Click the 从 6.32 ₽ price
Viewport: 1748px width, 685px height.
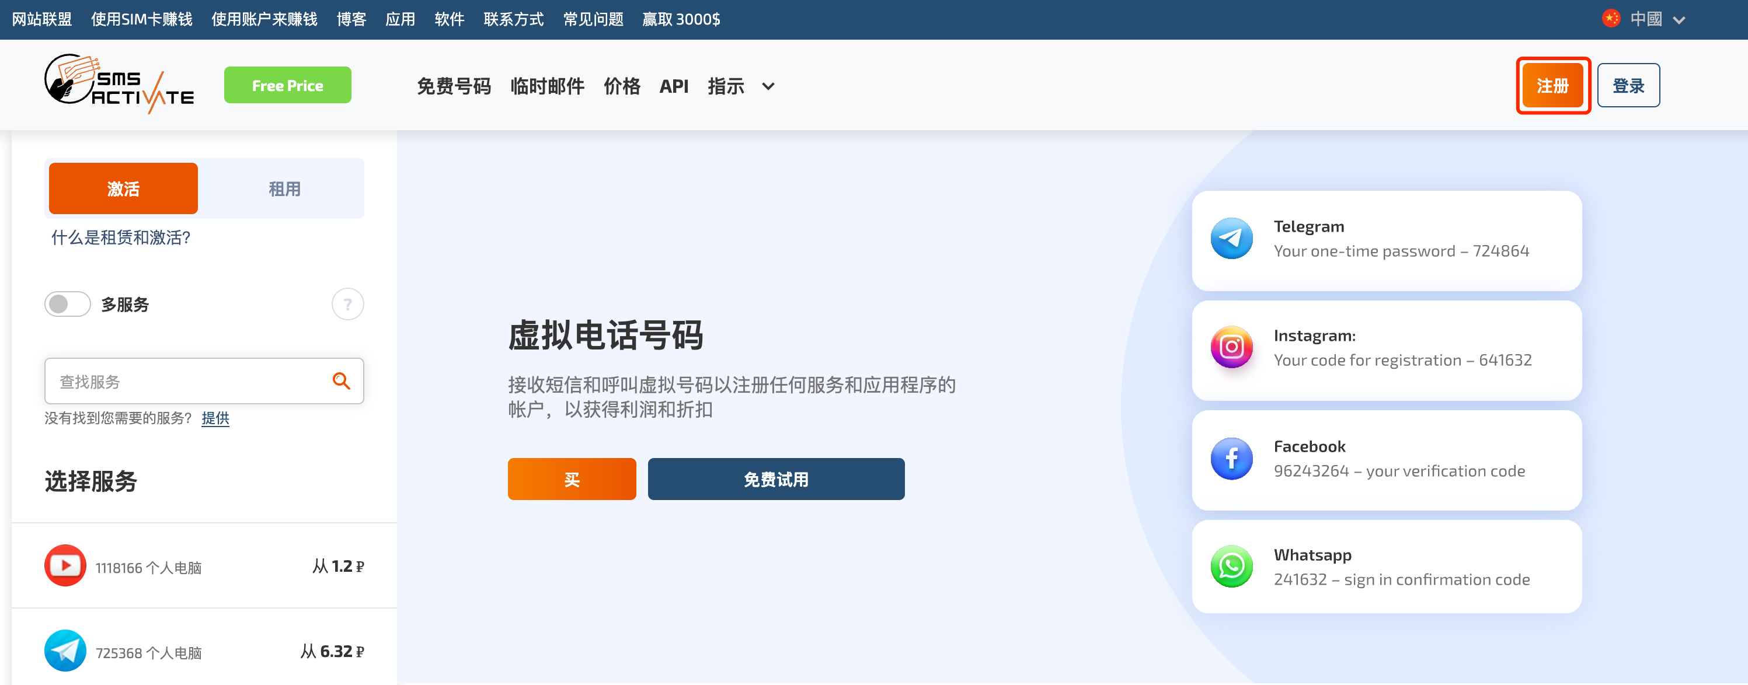(x=333, y=652)
